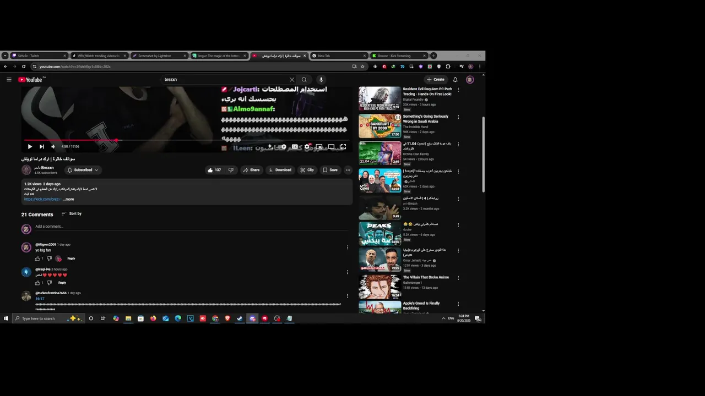Screen dimensions: 705x396
Task: Go to YouTube home via logo
Action: click(30, 80)
